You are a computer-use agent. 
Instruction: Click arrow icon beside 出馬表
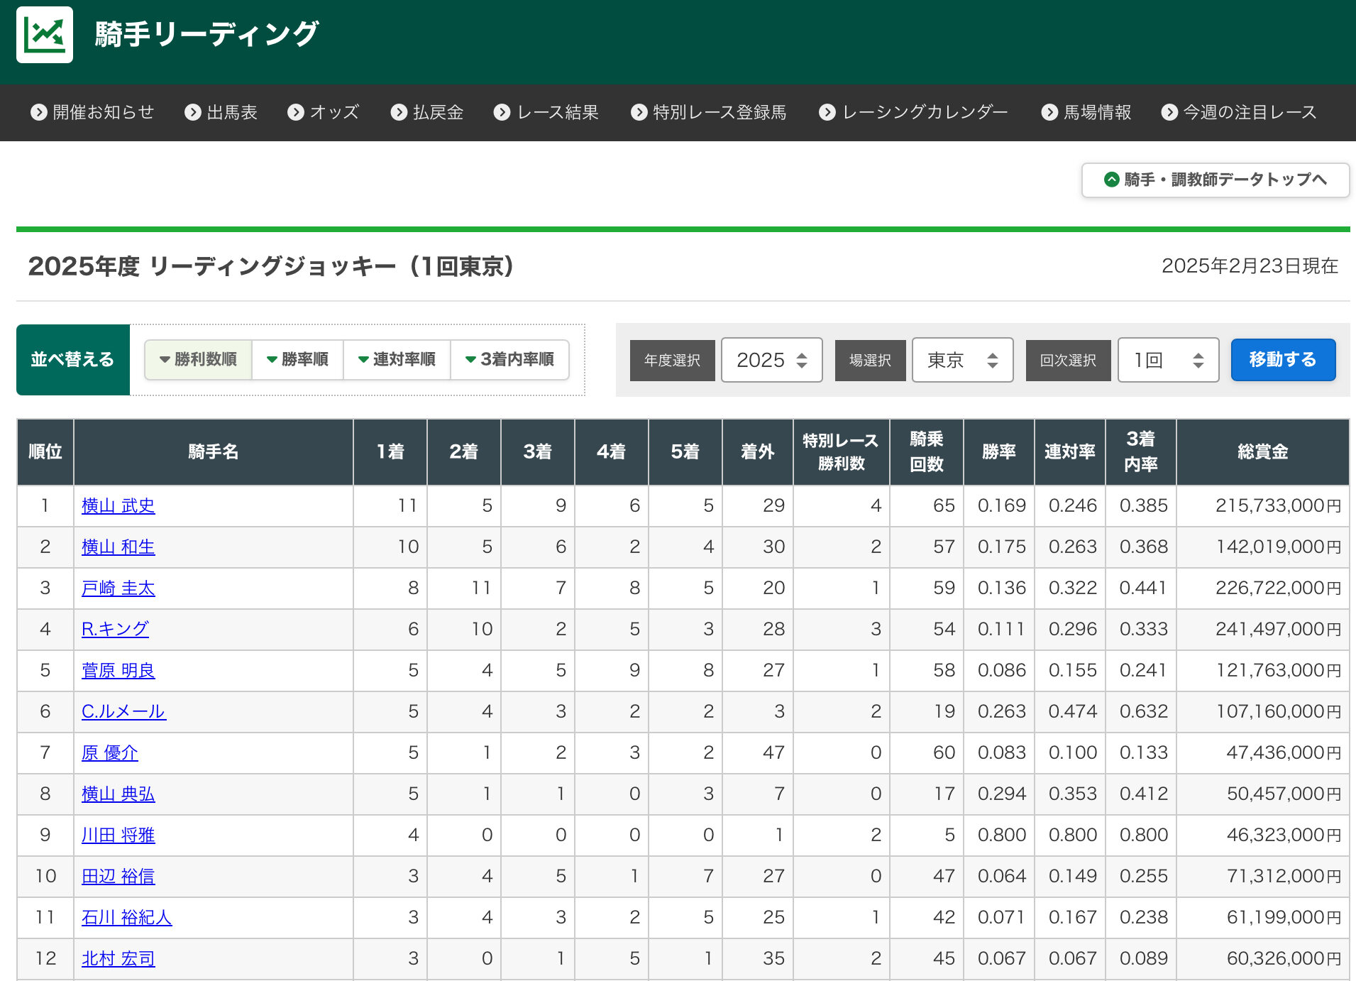click(x=192, y=112)
